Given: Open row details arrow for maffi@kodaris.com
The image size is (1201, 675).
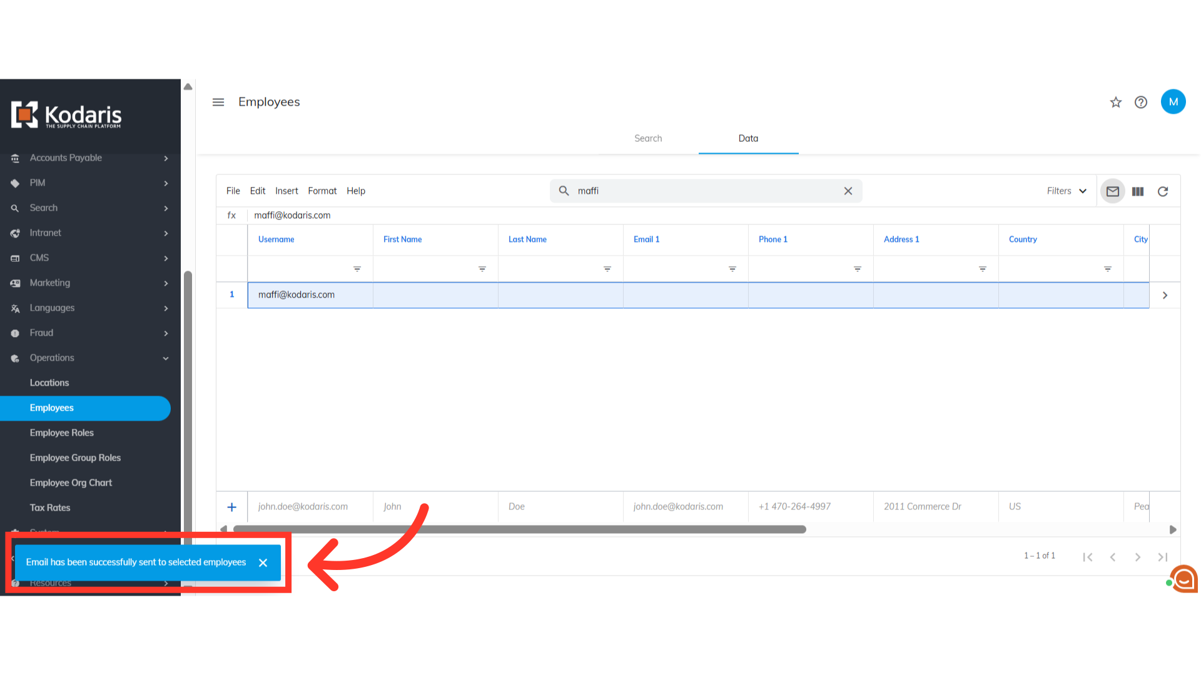Looking at the screenshot, I should point(1165,295).
